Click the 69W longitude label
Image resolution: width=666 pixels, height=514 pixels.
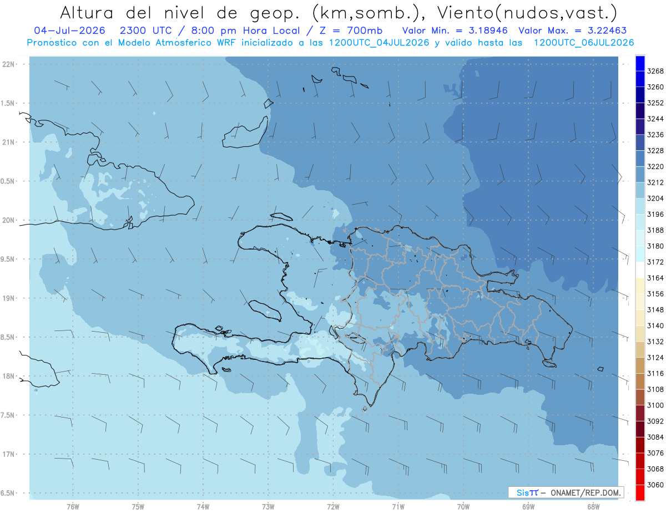tap(528, 507)
